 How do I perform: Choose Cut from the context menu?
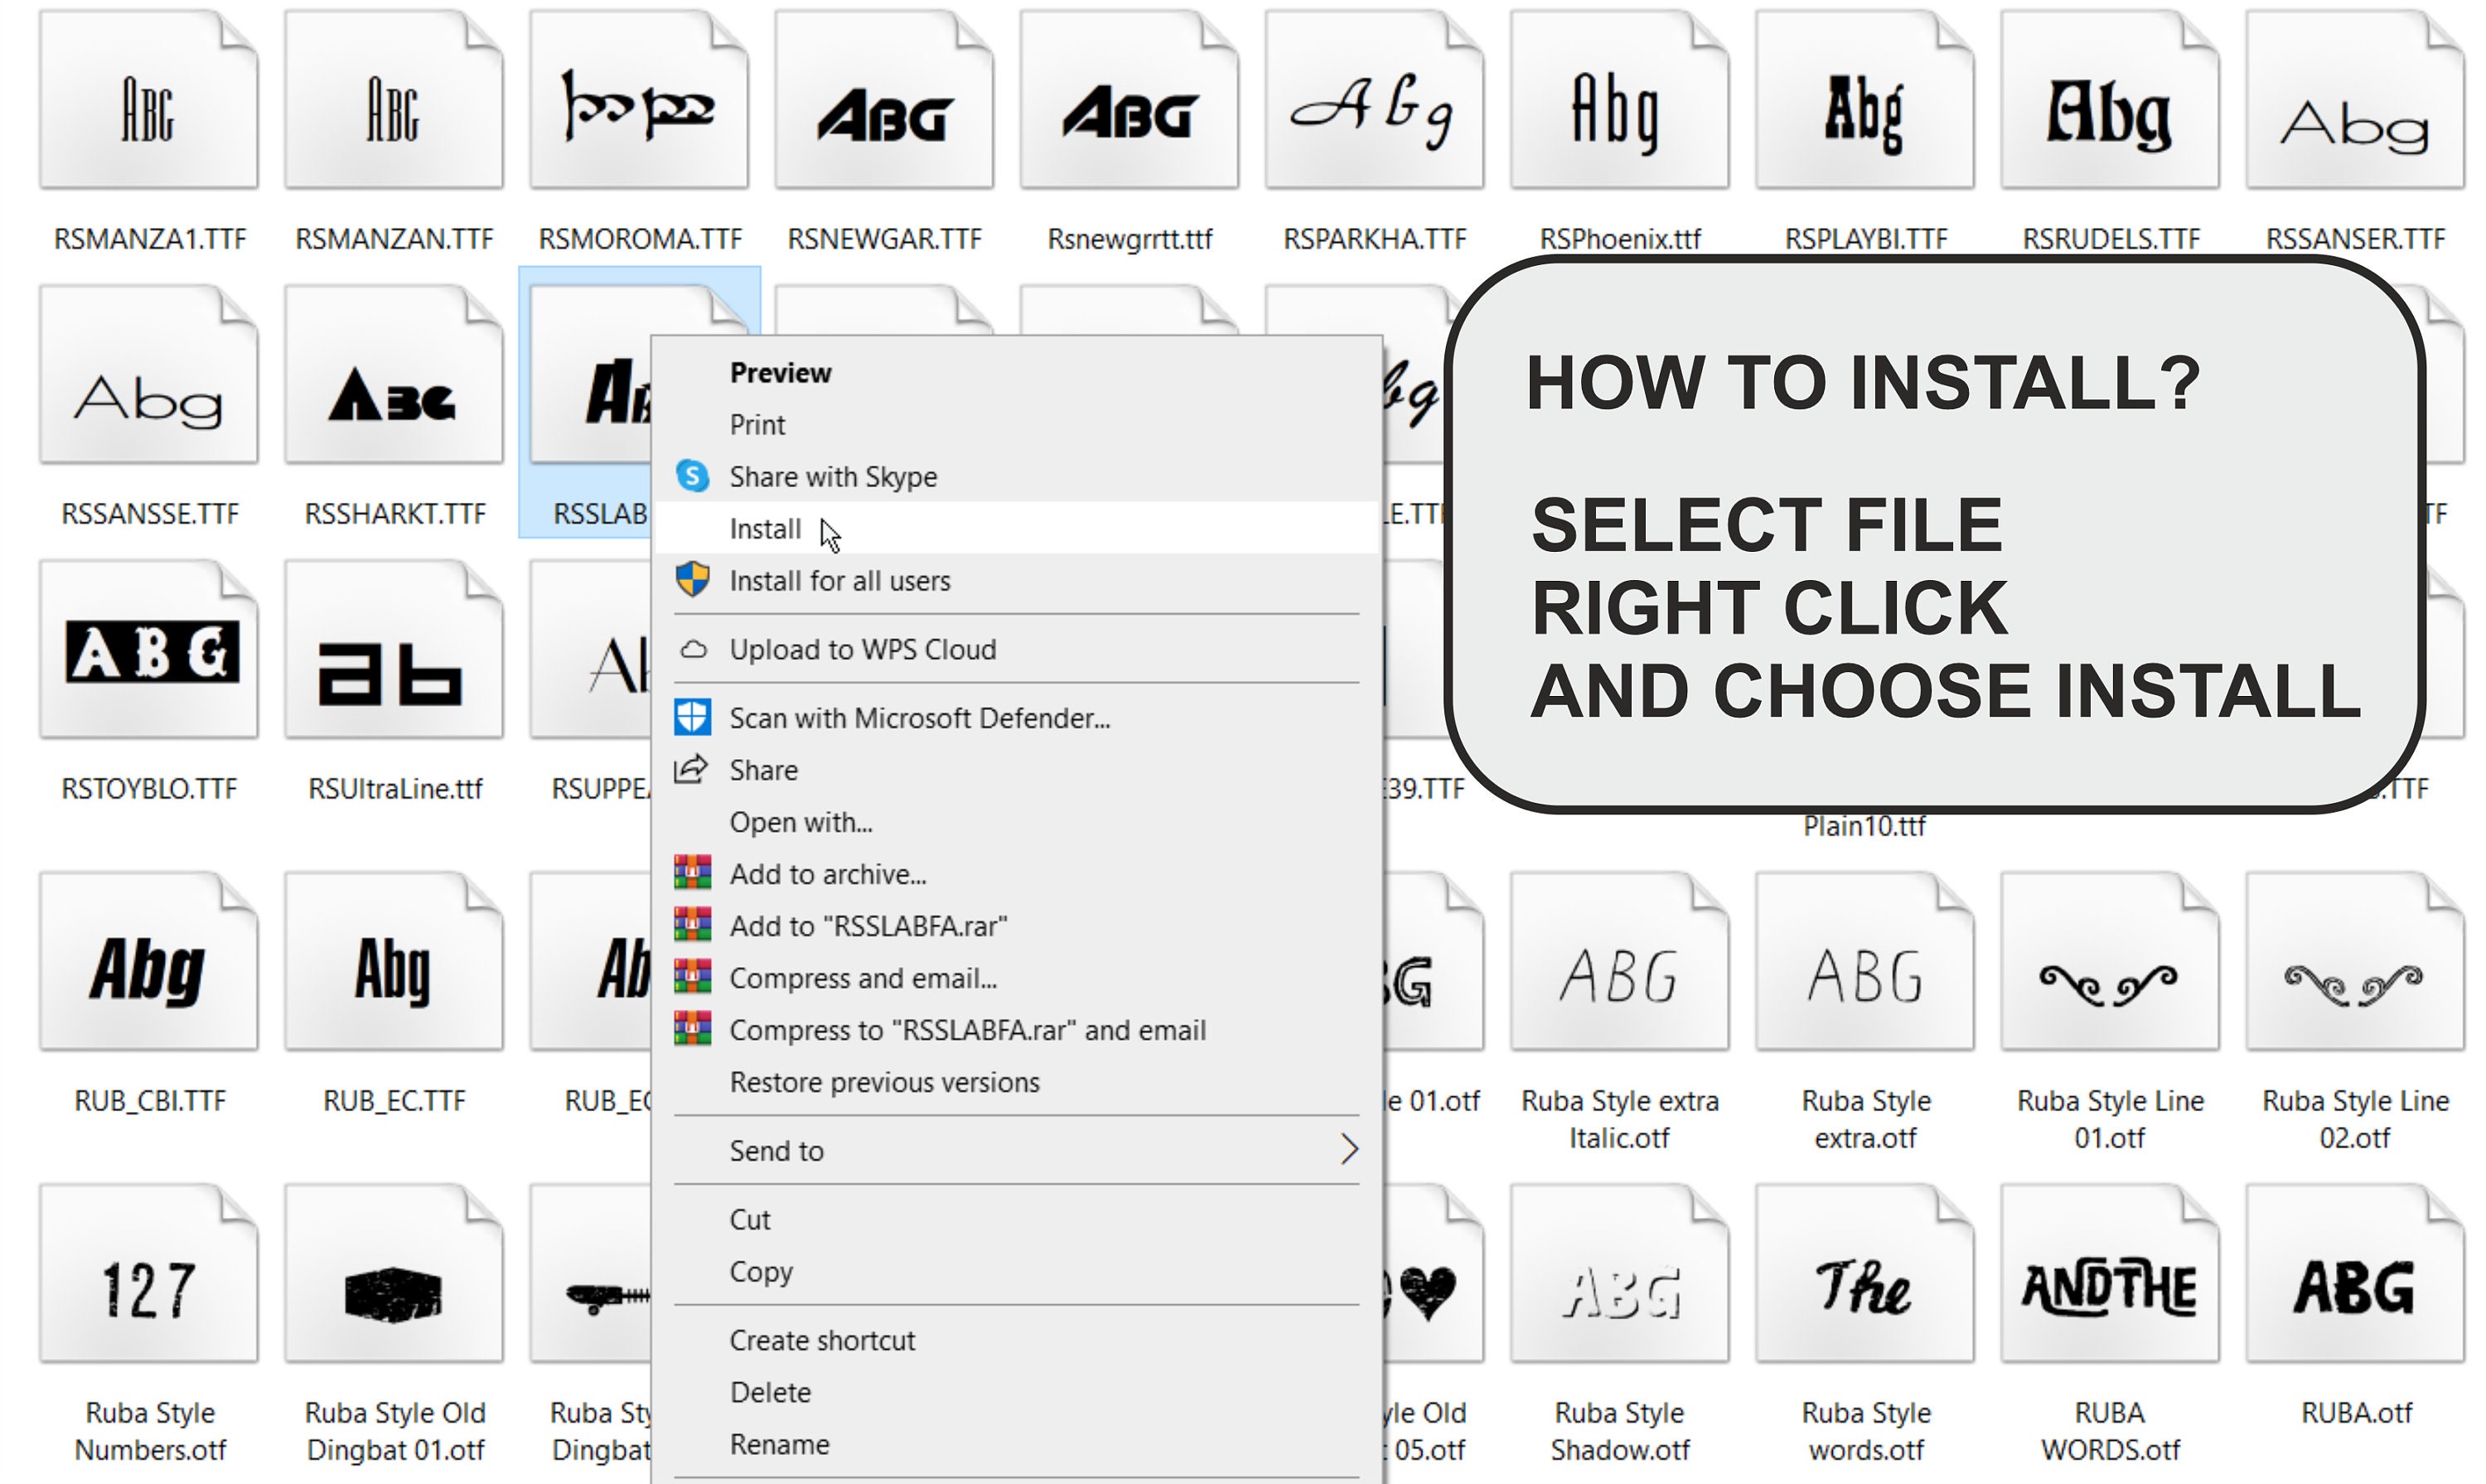[1016, 1219]
